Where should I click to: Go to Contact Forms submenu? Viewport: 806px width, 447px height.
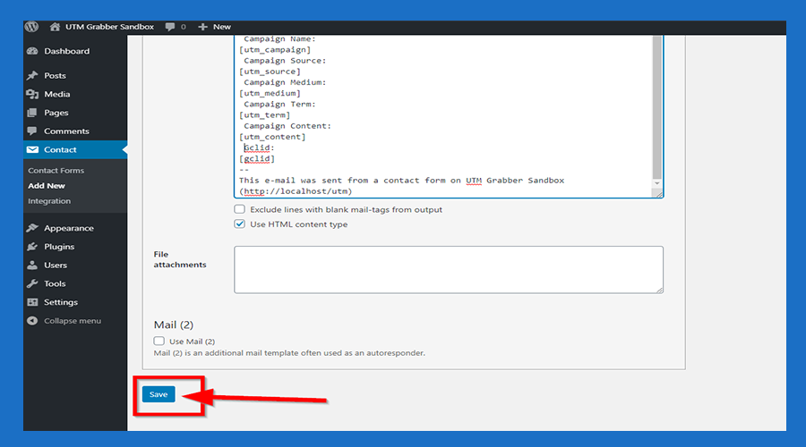click(56, 171)
